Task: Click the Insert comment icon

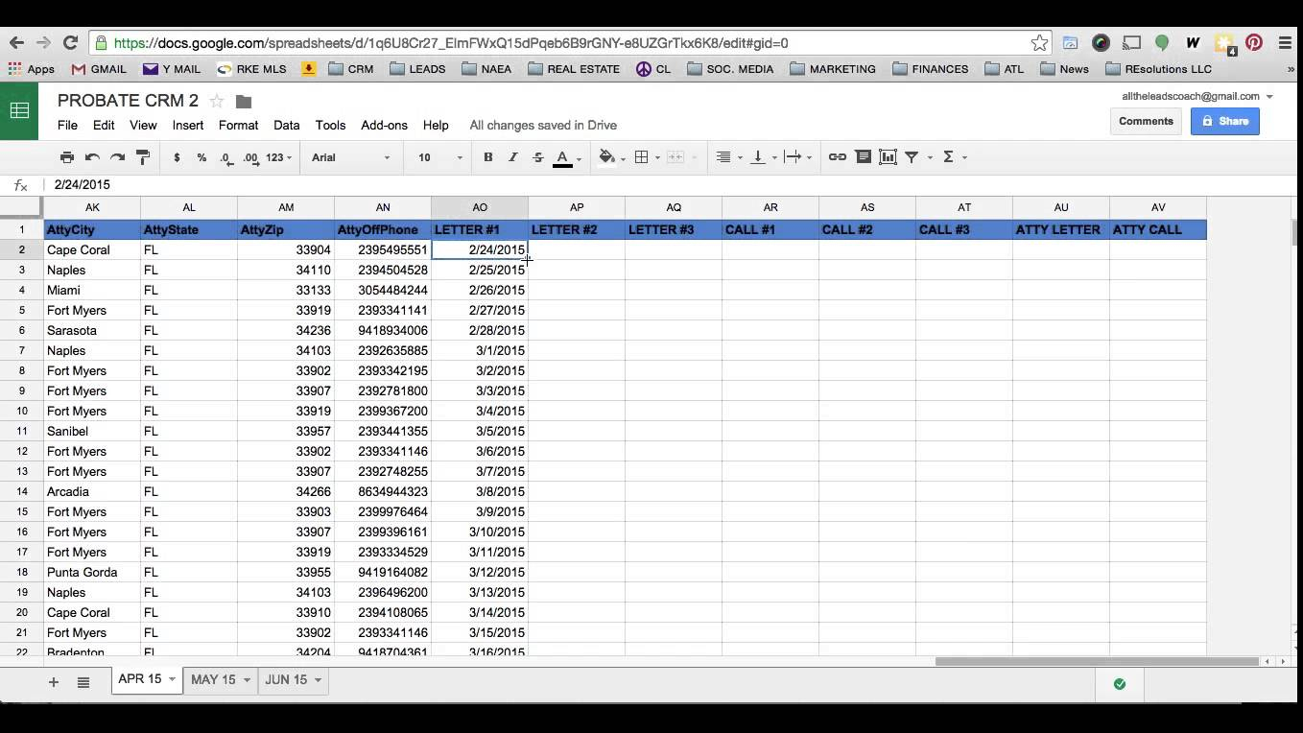Action: [863, 157]
